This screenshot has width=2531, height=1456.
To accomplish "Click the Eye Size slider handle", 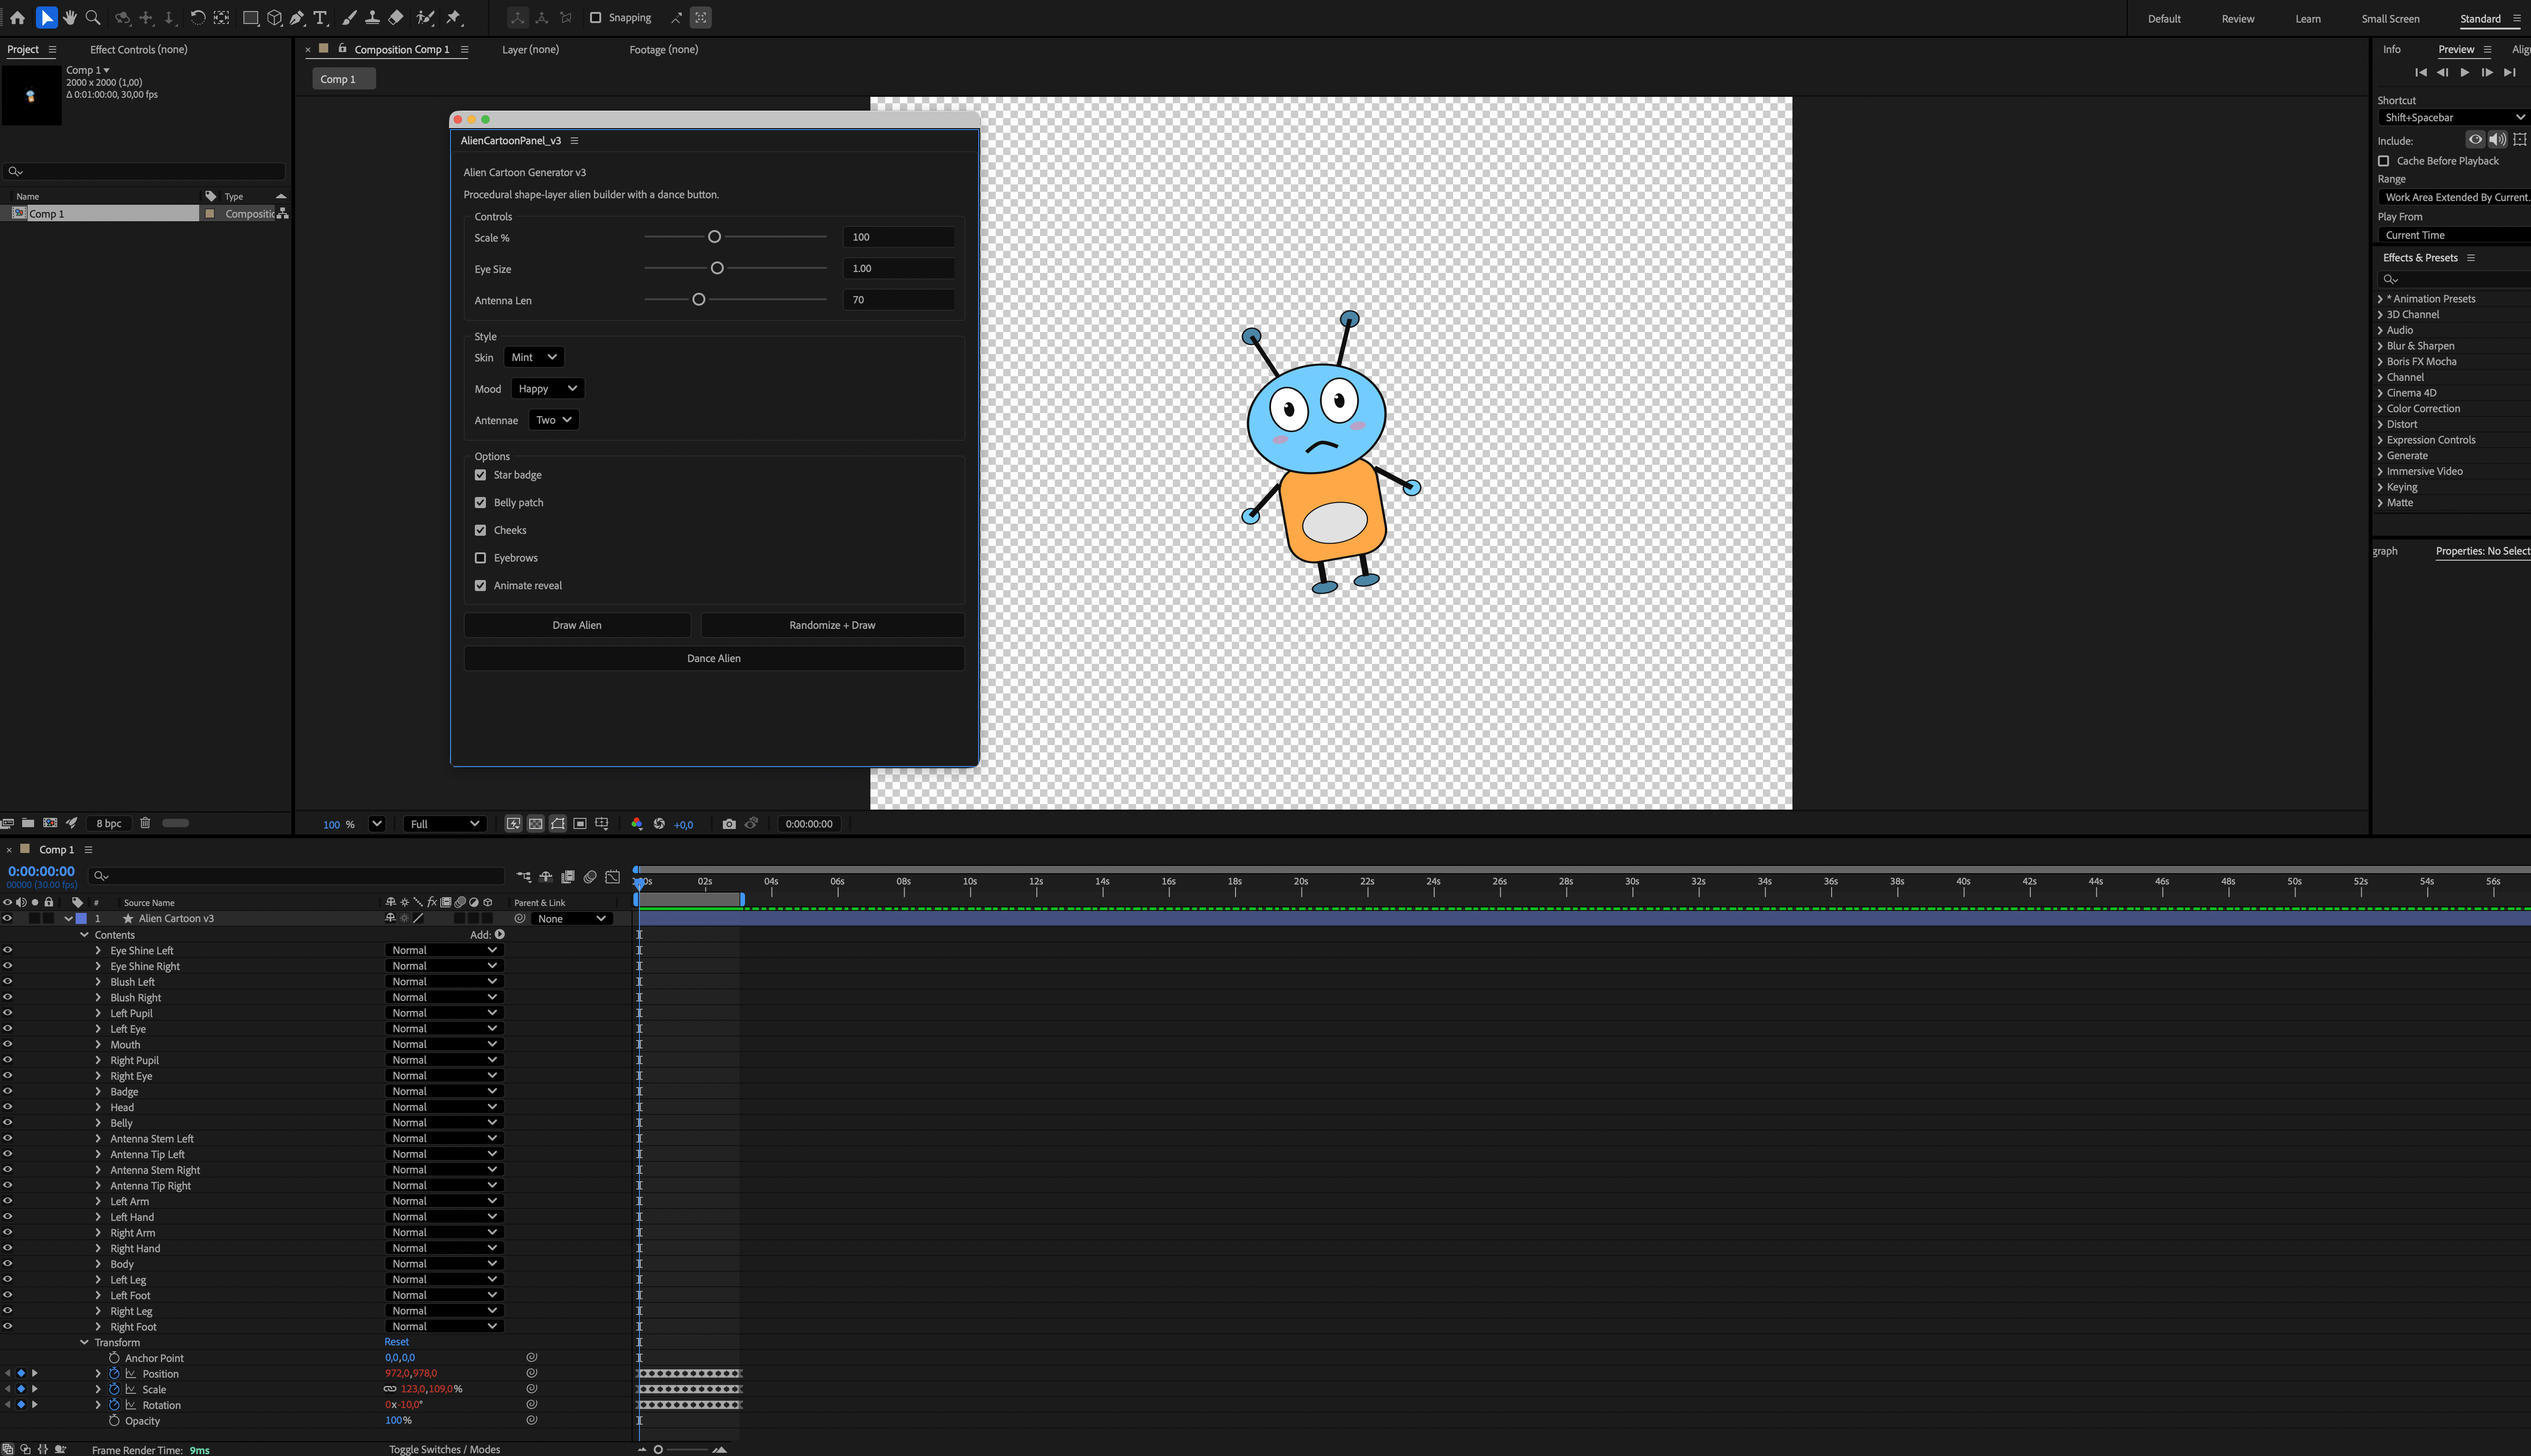I will coord(717,268).
